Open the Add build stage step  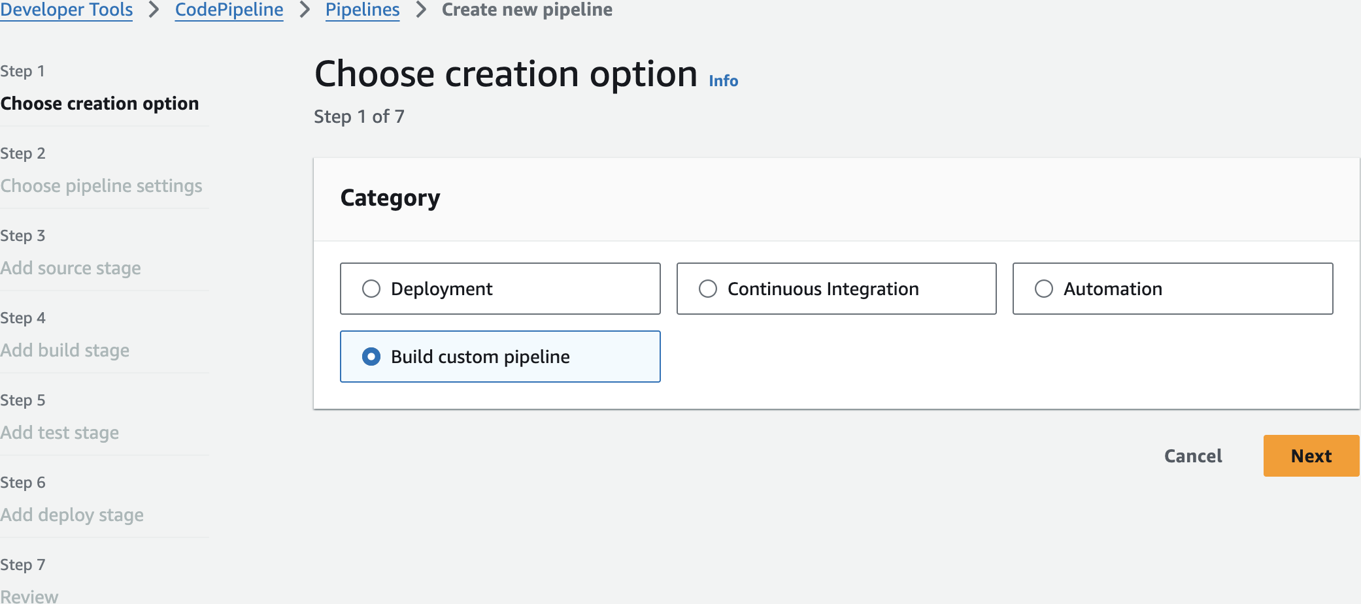point(65,350)
